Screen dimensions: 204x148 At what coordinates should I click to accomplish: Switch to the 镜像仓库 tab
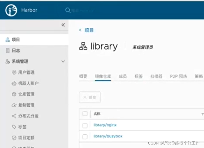tap(103, 76)
